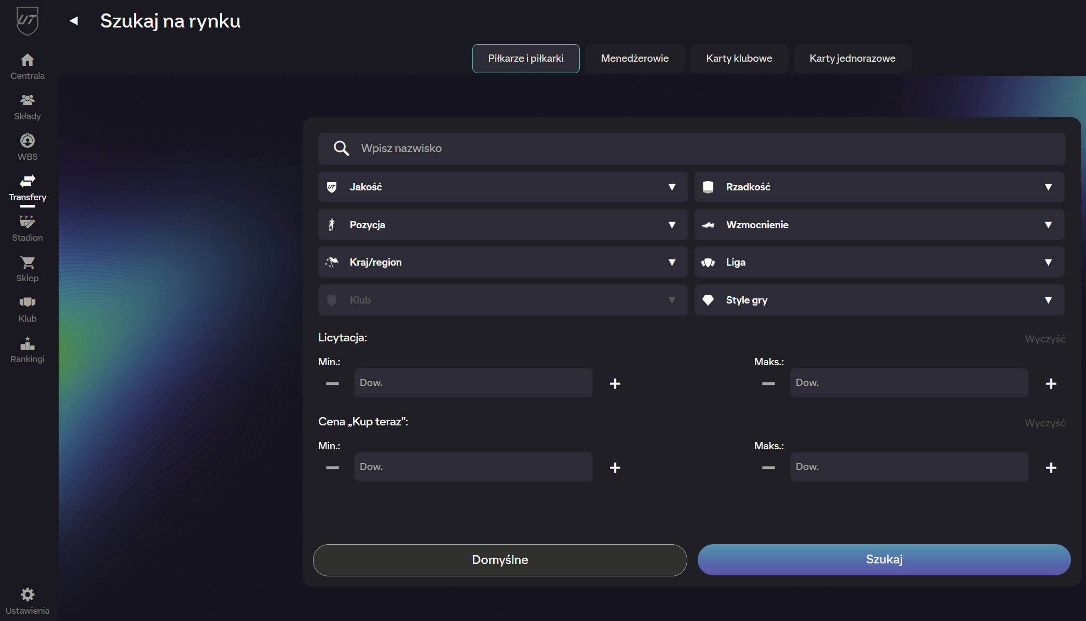Click the search magnifier icon
Image resolution: width=1086 pixels, height=621 pixels.
click(341, 148)
